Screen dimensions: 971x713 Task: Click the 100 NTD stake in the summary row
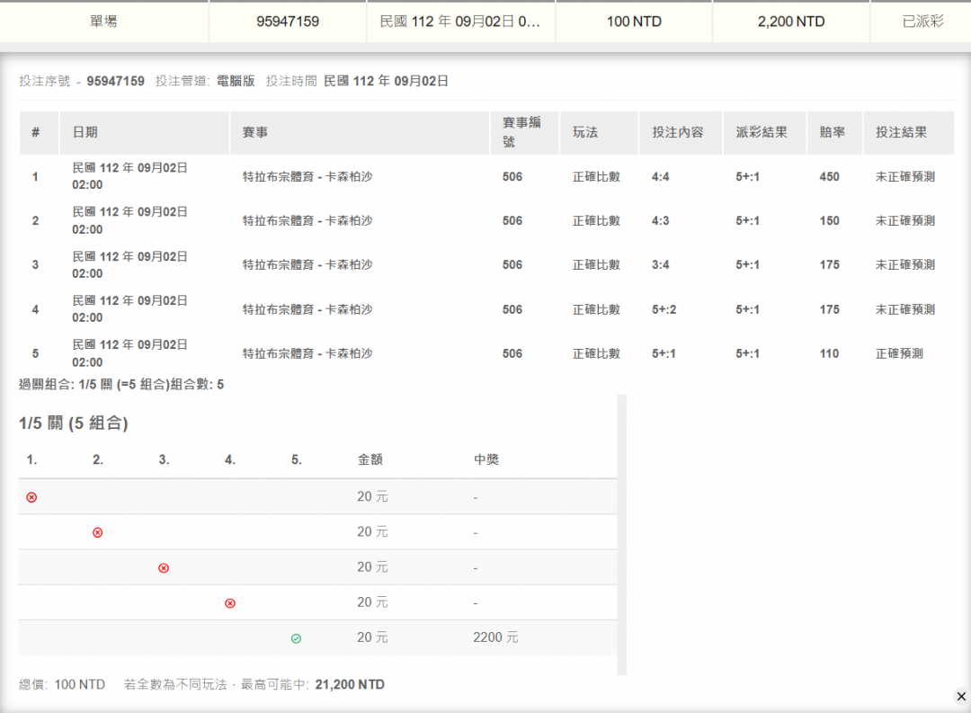634,22
